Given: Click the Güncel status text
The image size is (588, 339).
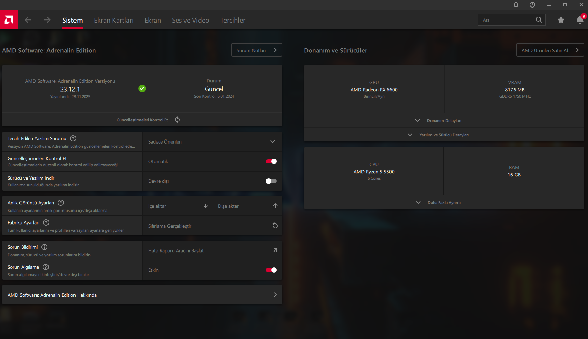Looking at the screenshot, I should click(x=214, y=89).
